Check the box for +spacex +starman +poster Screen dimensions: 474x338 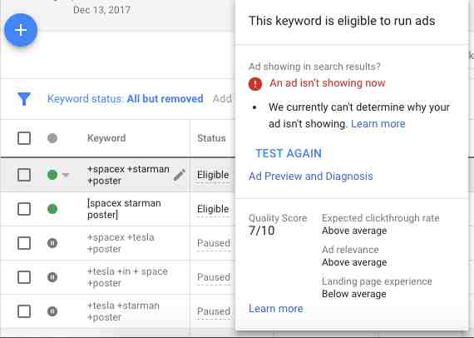click(x=24, y=175)
